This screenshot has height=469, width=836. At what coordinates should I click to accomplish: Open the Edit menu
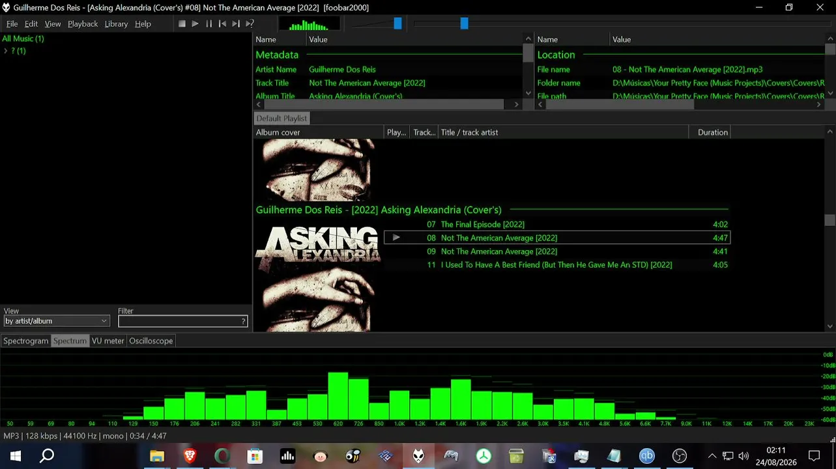point(31,24)
